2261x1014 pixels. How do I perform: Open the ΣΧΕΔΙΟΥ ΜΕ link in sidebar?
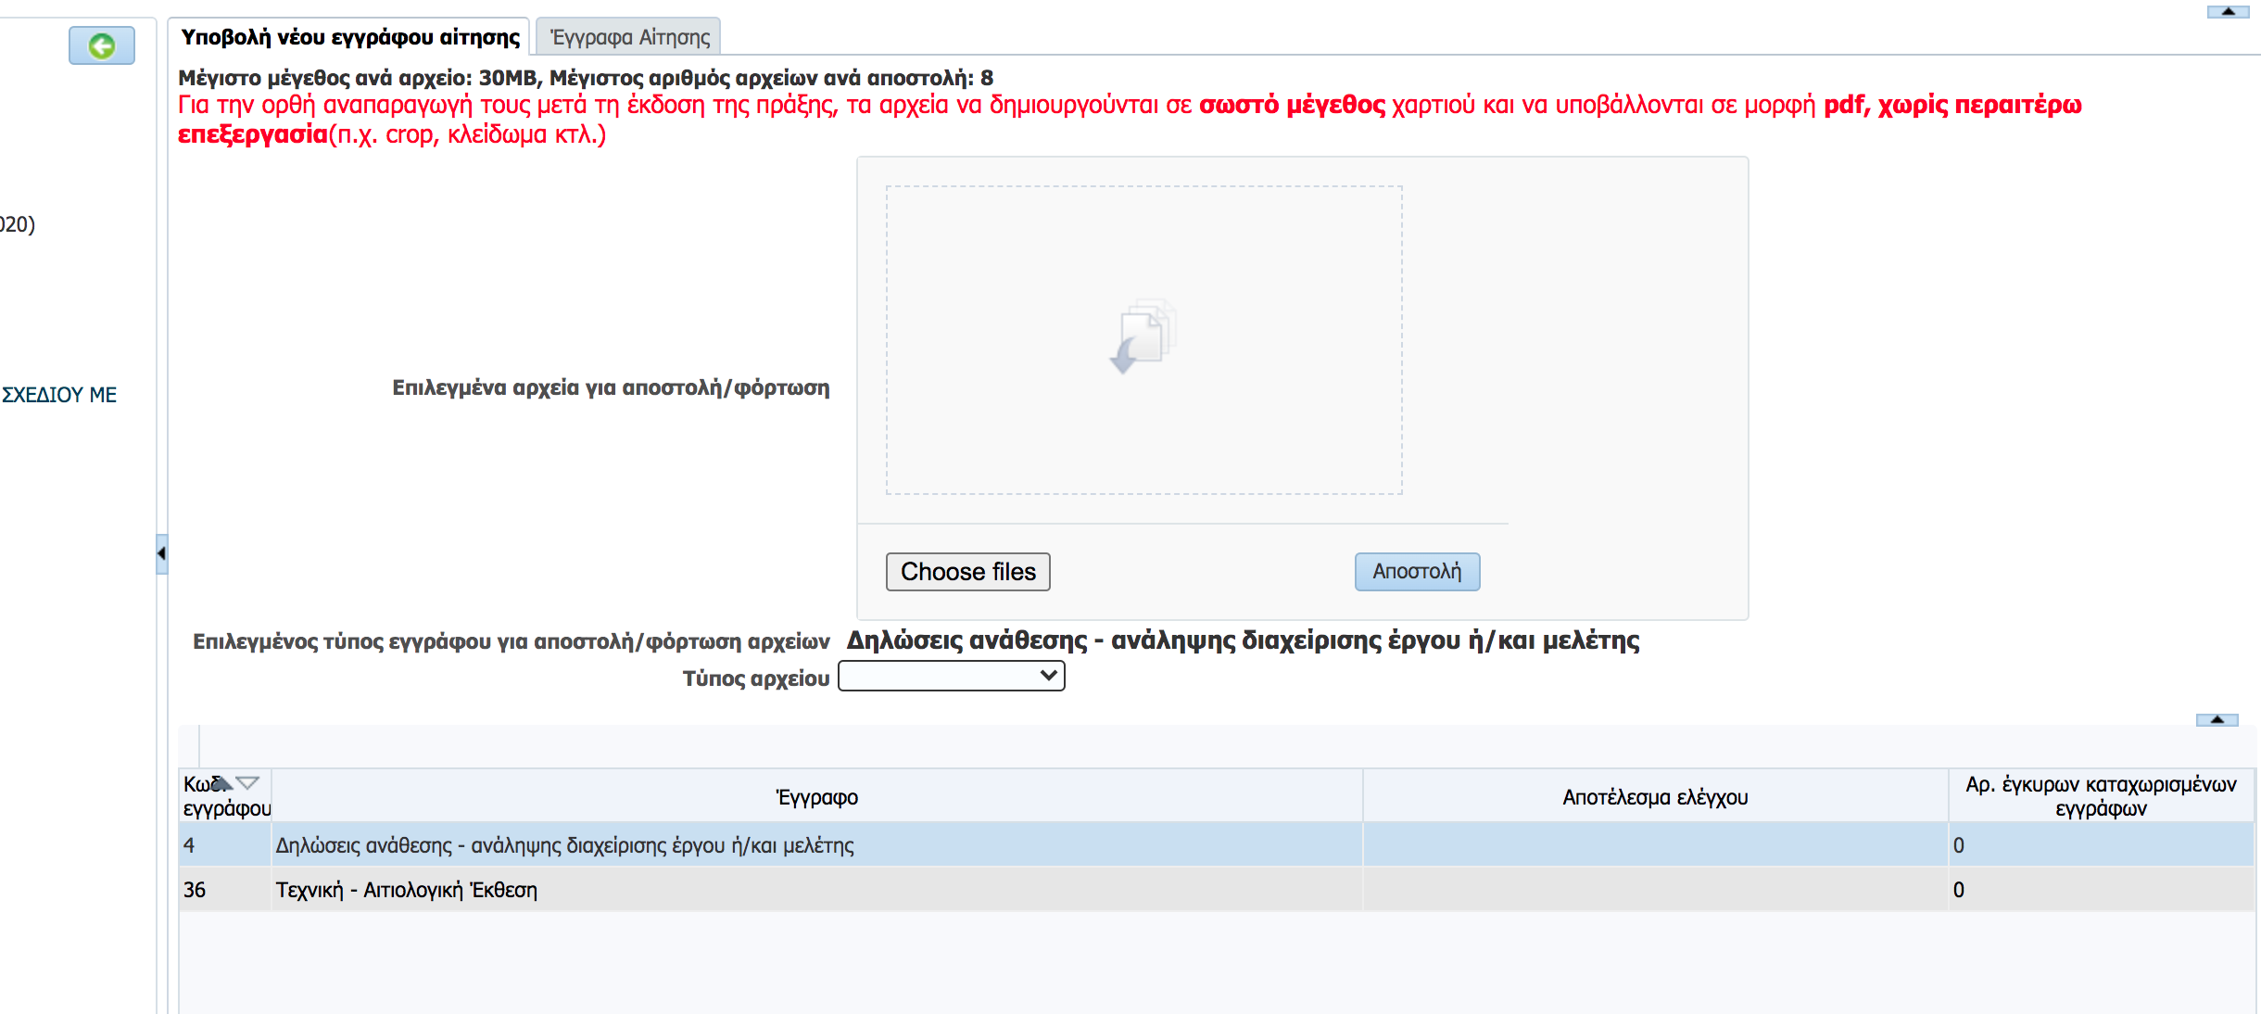coord(59,395)
